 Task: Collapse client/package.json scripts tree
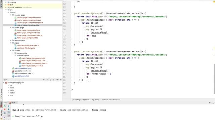tap(4, 83)
